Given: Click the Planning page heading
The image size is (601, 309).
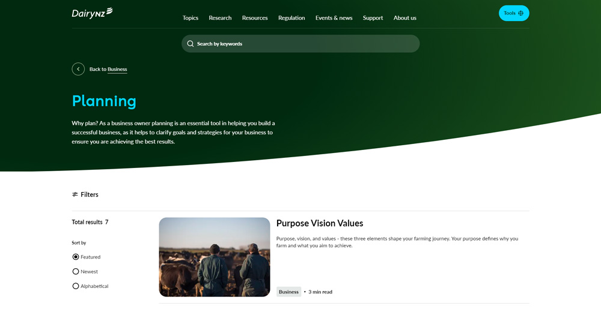Looking at the screenshot, I should point(104,101).
